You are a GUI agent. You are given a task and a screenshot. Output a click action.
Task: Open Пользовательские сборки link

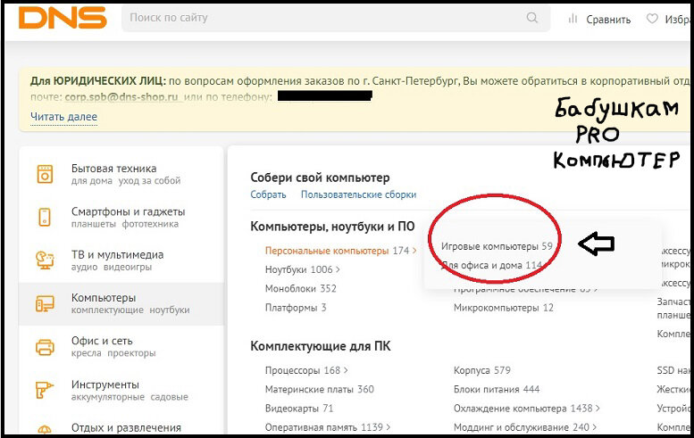coord(358,194)
